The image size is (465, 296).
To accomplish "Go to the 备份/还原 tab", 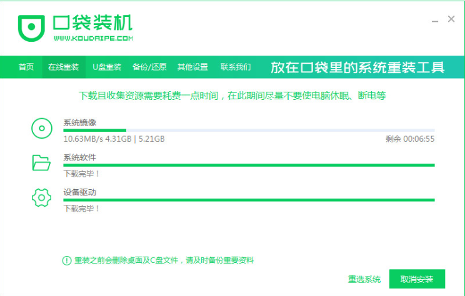I will tap(149, 67).
